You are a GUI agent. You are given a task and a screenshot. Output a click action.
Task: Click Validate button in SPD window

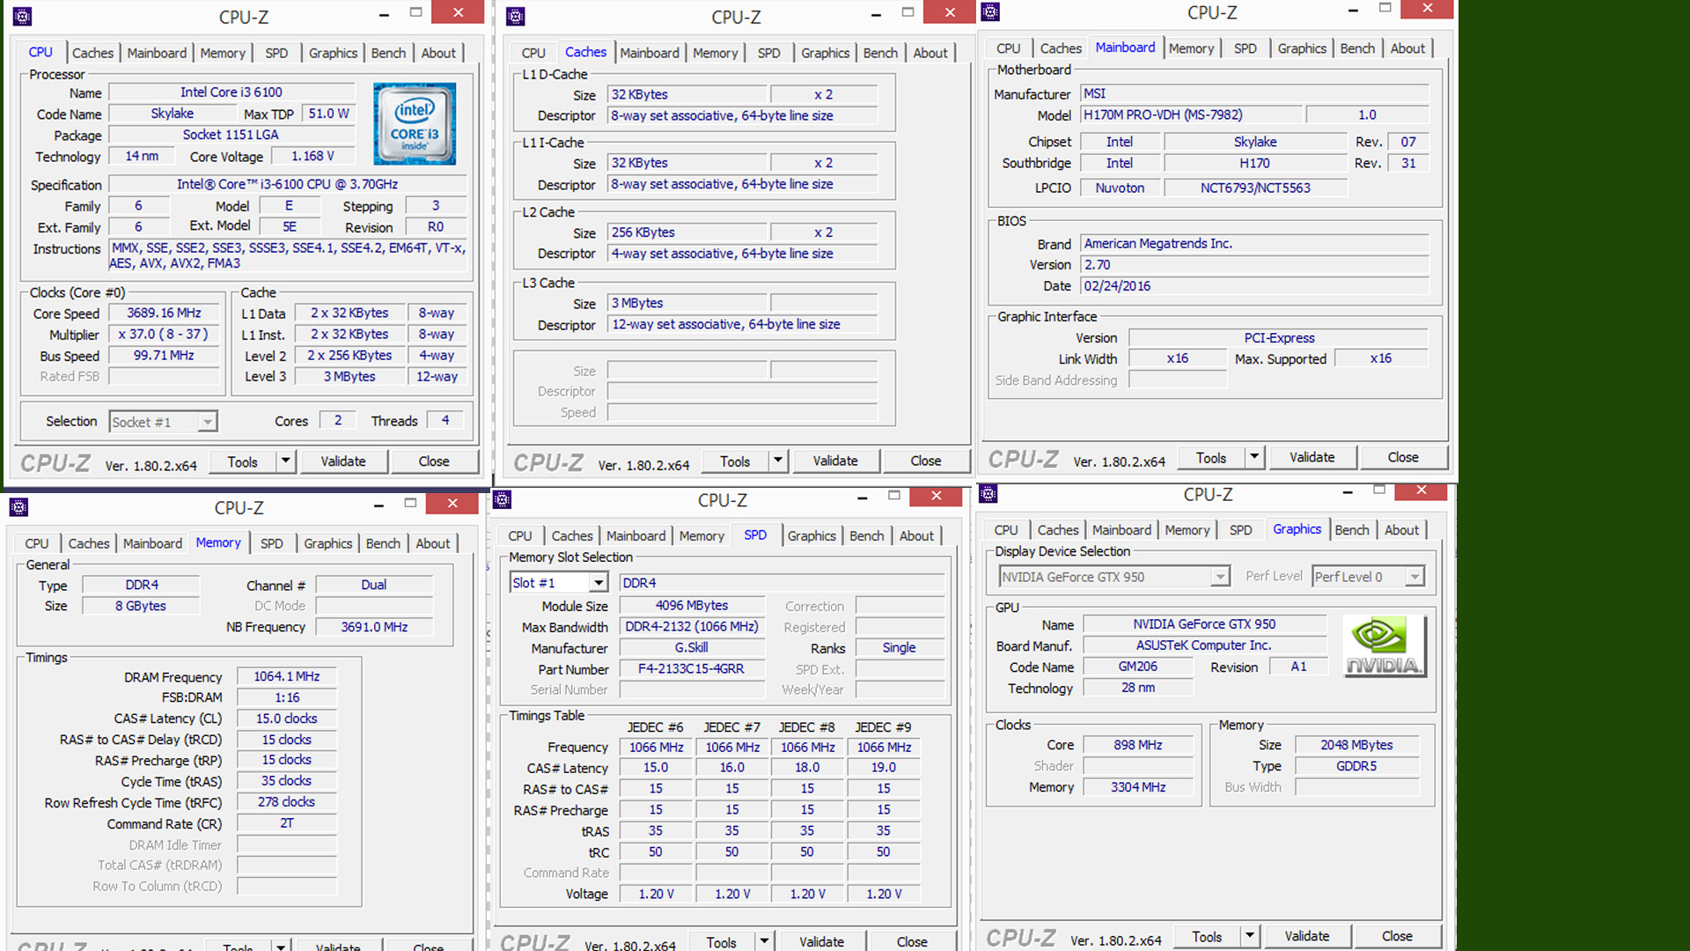(821, 941)
